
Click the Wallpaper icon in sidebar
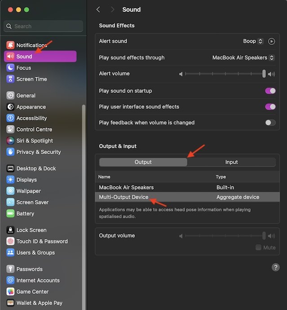[x=10, y=191]
